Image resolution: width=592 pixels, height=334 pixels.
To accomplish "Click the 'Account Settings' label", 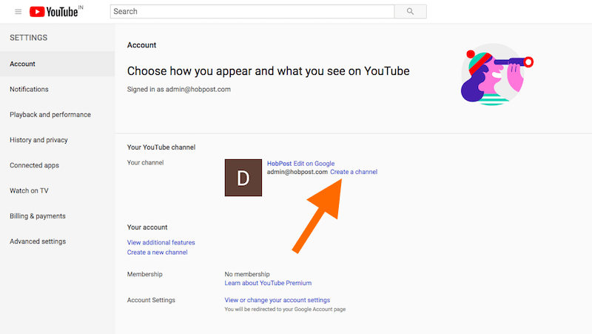I will coord(151,300).
